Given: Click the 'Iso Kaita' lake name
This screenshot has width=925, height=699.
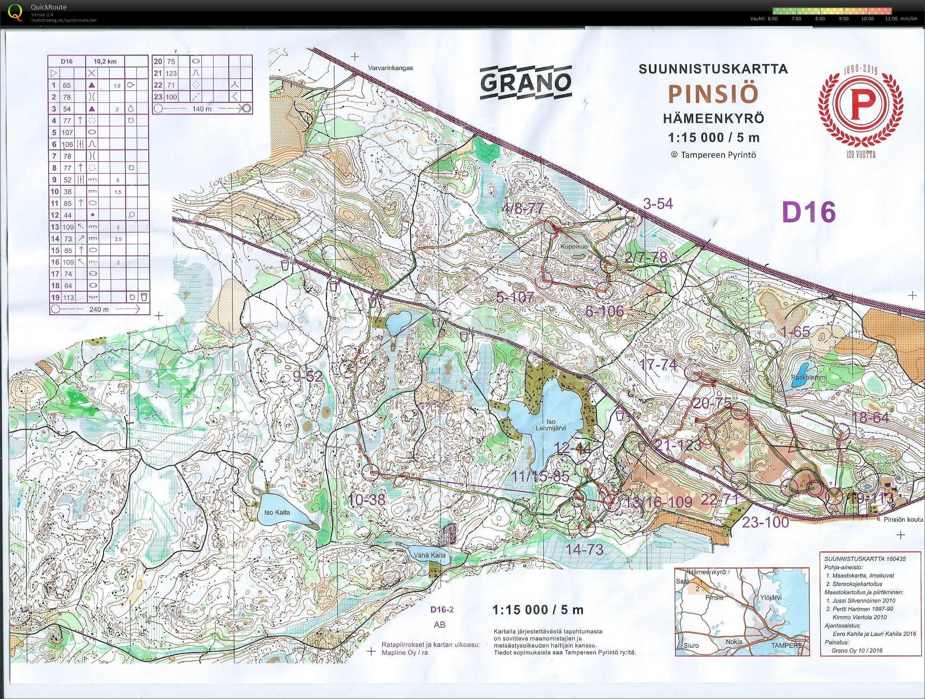Looking at the screenshot, I should [276, 512].
